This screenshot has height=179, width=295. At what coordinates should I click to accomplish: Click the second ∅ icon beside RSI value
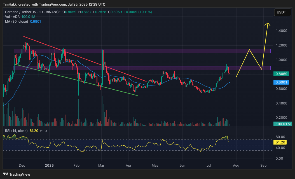click(46, 131)
